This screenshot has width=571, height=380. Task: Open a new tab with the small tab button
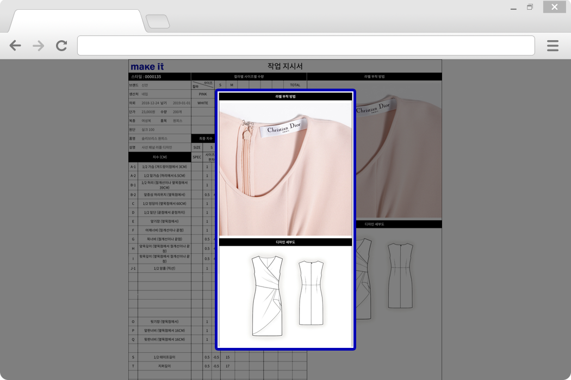pyautogui.click(x=158, y=22)
